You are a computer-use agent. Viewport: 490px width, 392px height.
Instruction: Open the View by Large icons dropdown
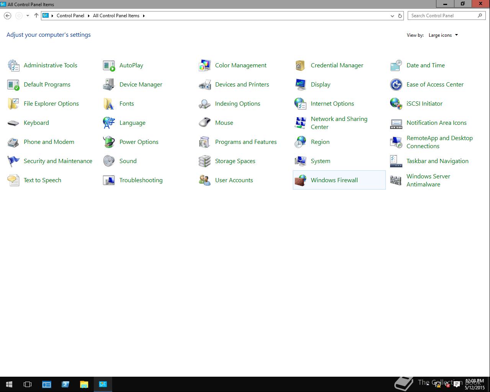coord(443,35)
